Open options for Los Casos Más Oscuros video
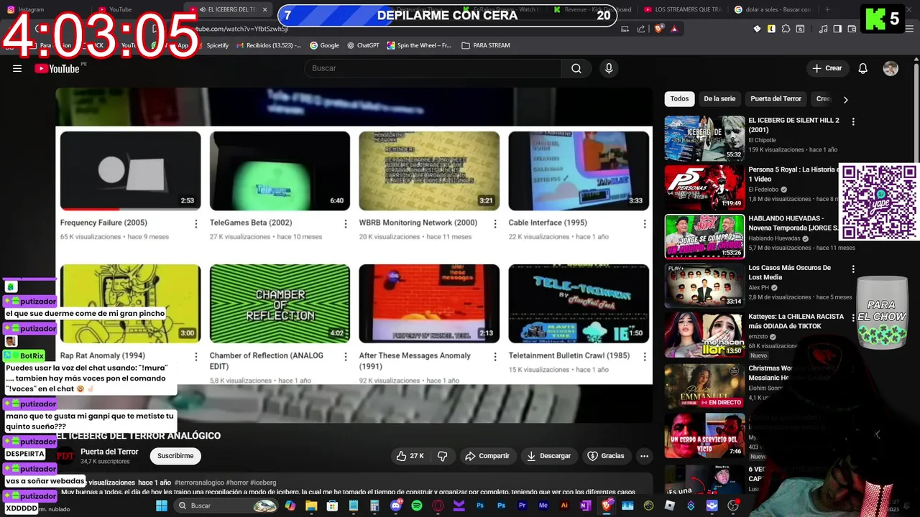The width and height of the screenshot is (920, 517). pyautogui.click(x=853, y=269)
